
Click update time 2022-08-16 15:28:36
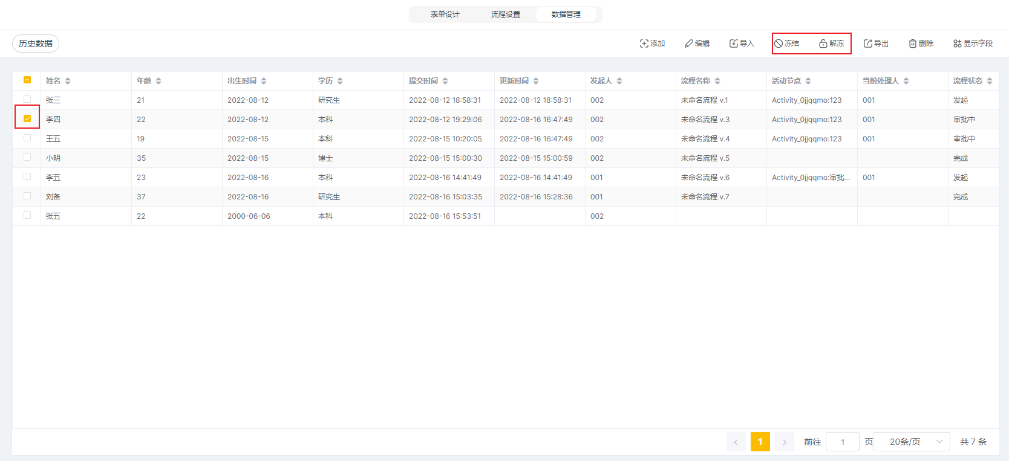536,197
